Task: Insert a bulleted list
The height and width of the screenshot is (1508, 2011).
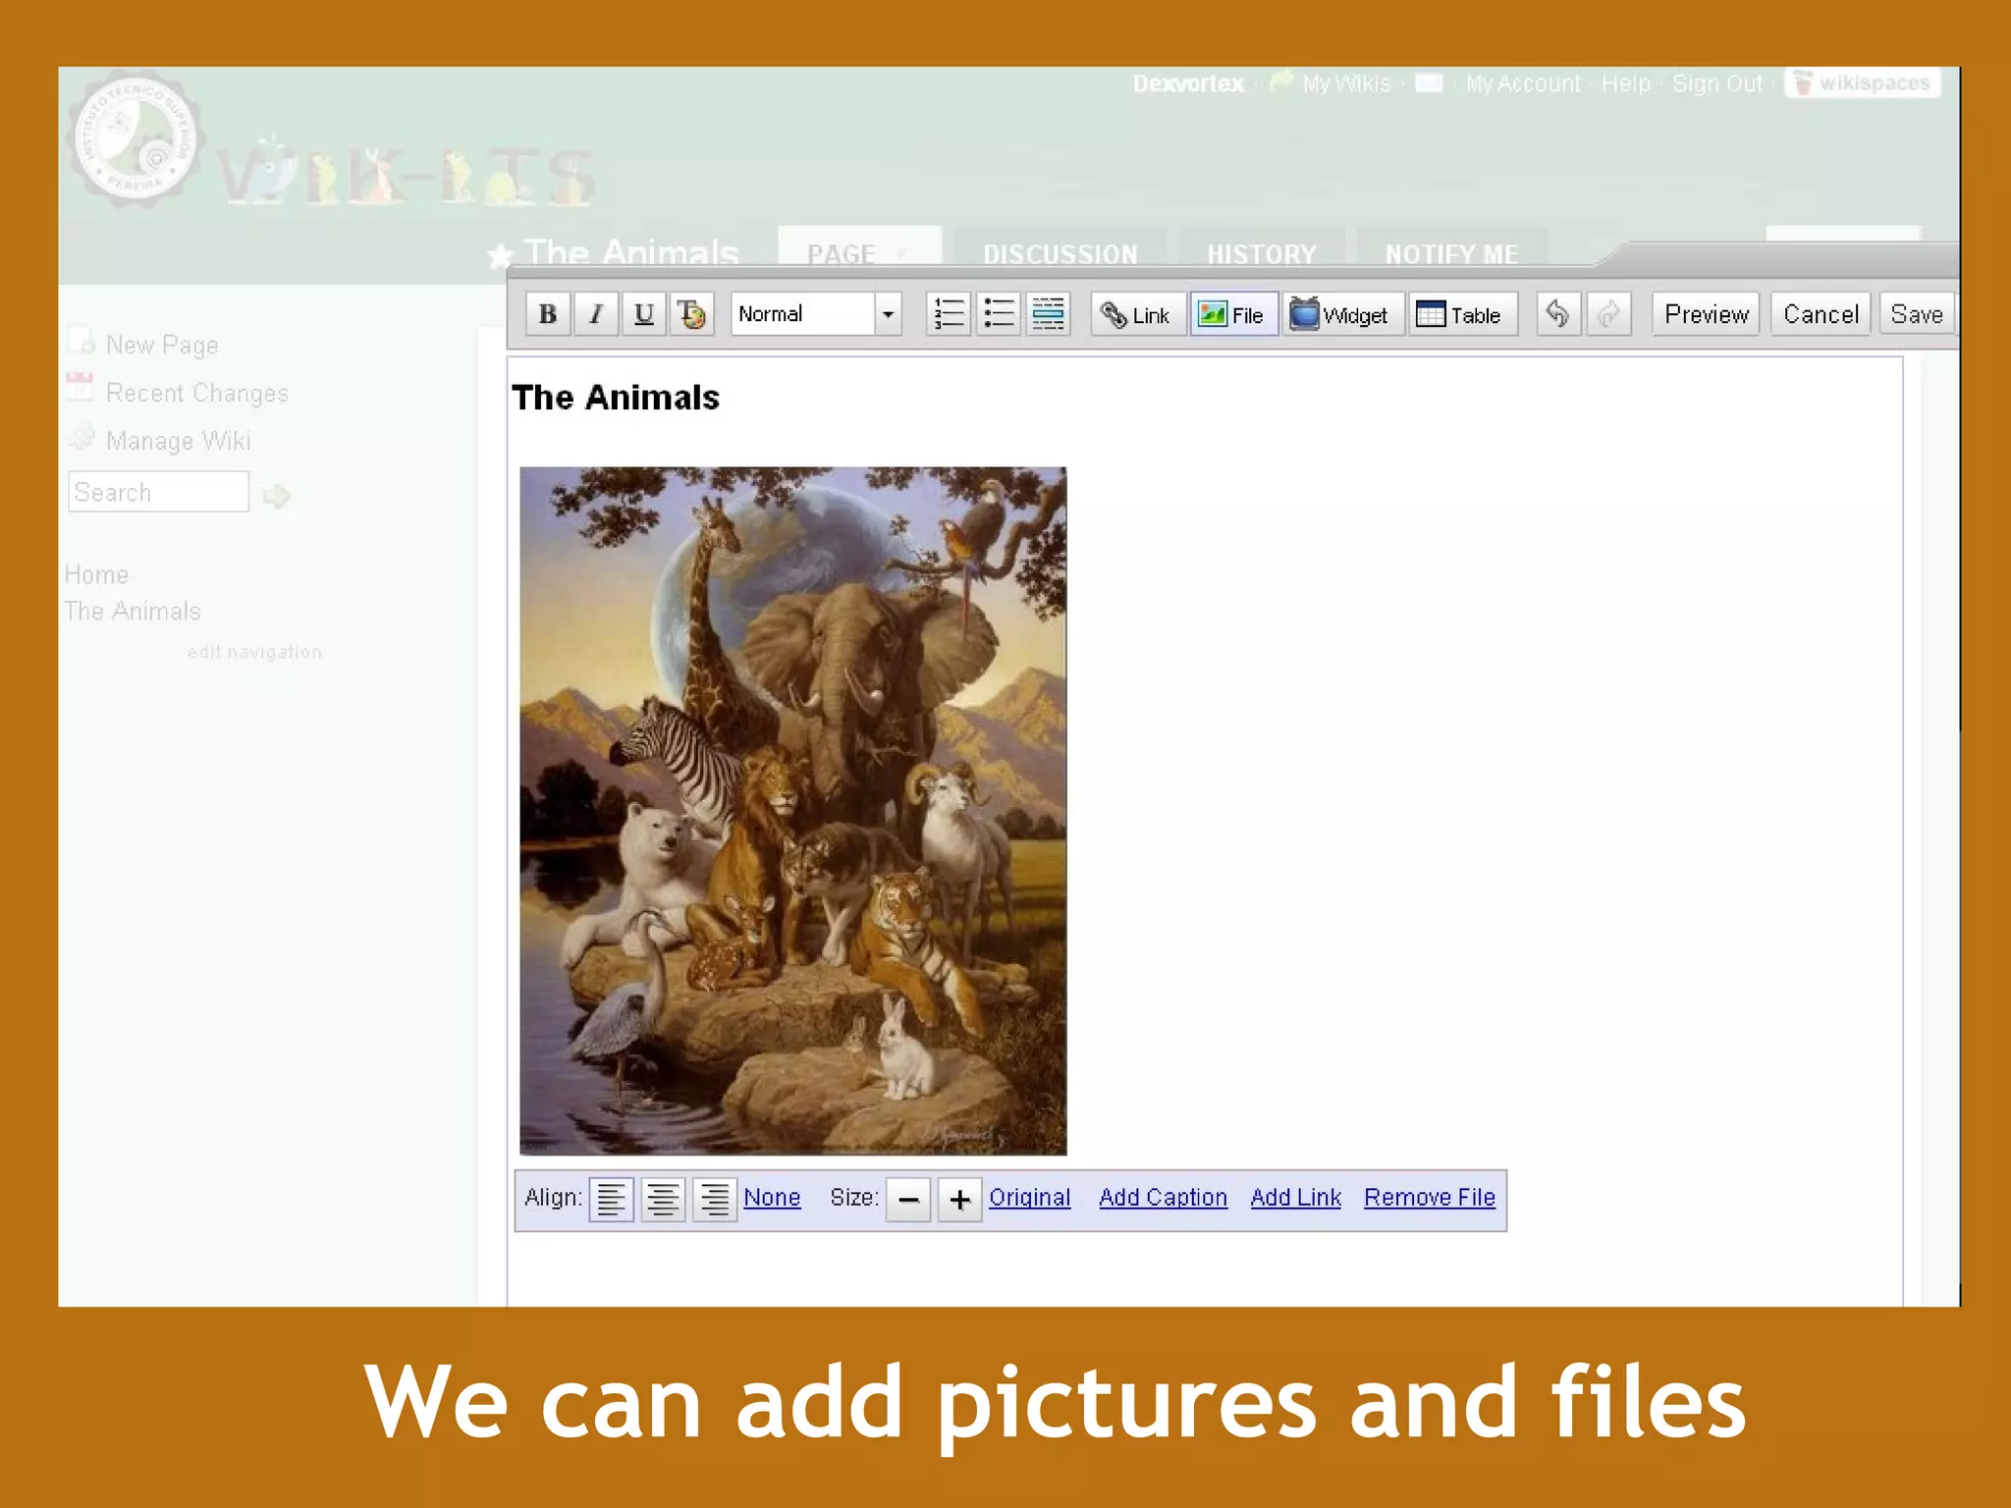Action: click(x=999, y=314)
